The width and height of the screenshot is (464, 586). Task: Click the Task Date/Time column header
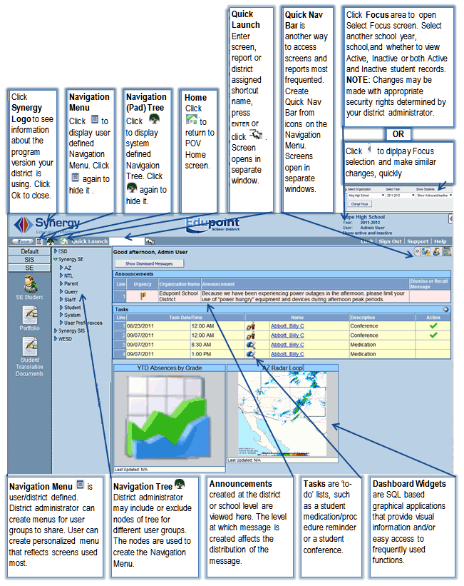185,318
